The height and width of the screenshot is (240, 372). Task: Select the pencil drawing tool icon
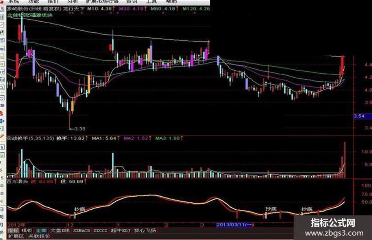point(2,136)
